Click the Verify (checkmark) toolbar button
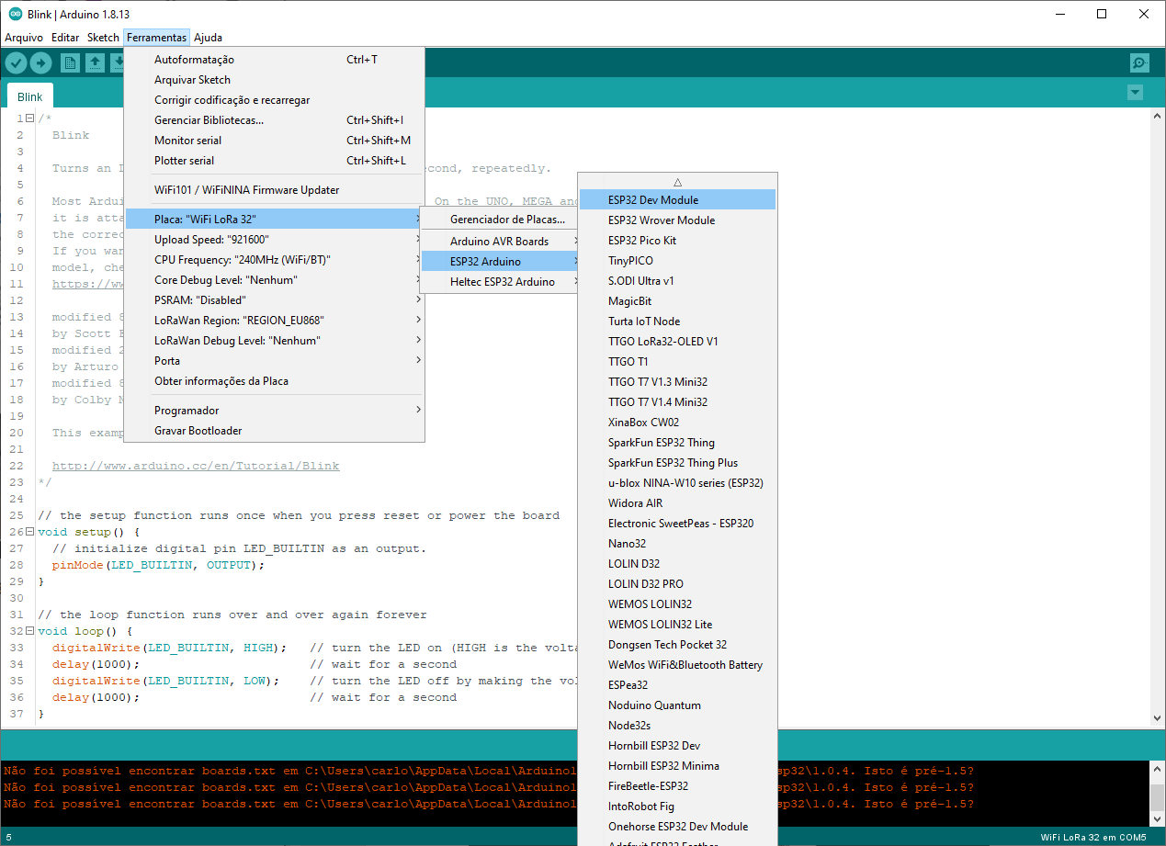 (x=17, y=62)
